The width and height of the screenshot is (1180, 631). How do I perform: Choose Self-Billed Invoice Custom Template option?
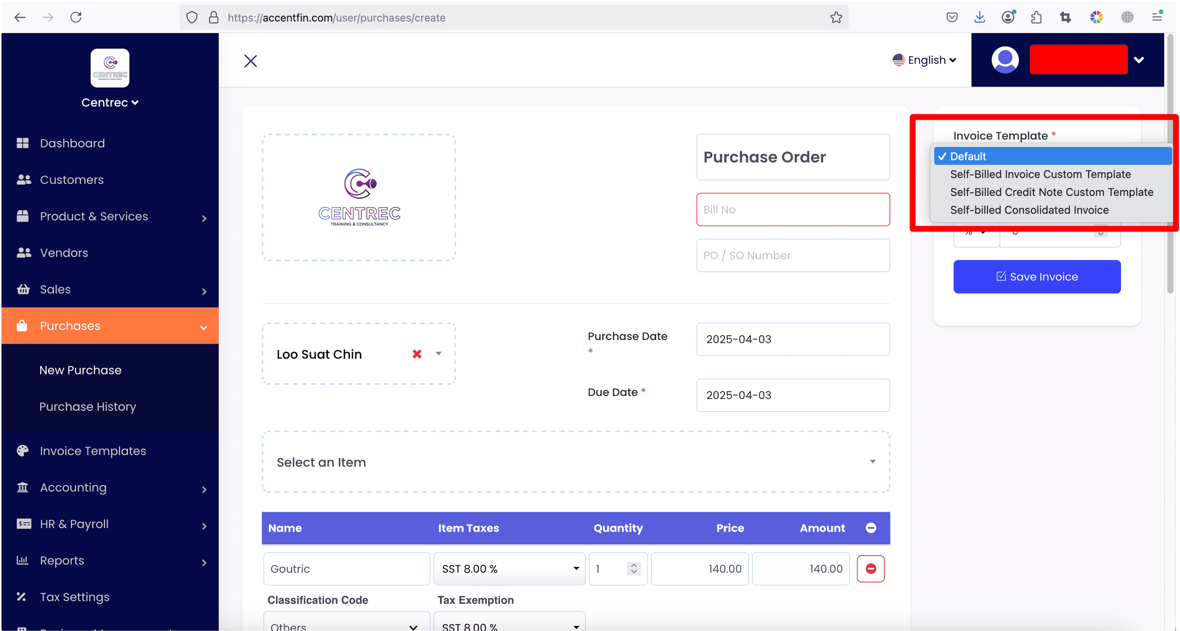[1040, 174]
